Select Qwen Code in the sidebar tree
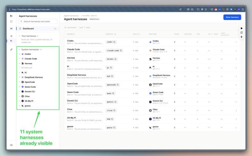252x156 pixels. (x=30, y=87)
